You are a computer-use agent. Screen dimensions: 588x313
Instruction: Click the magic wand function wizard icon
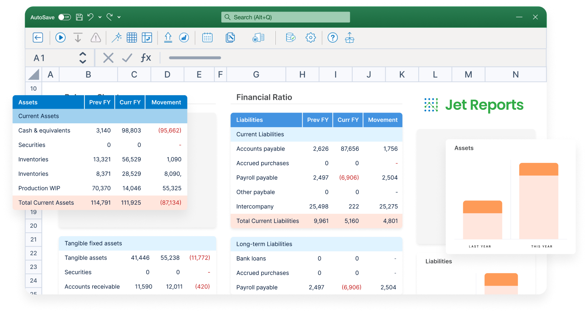pyautogui.click(x=116, y=38)
